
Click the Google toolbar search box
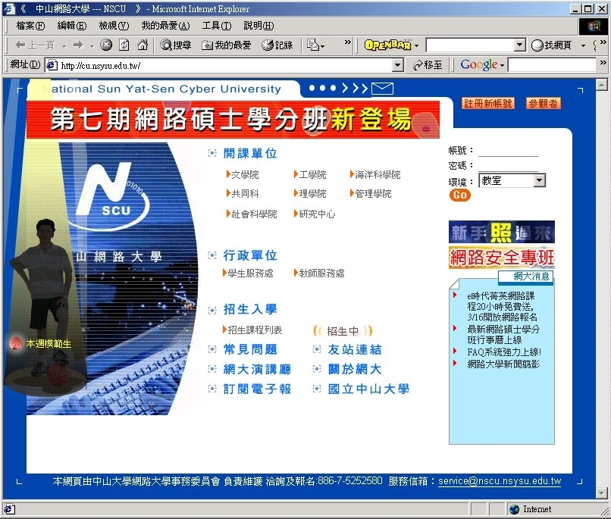[553, 64]
